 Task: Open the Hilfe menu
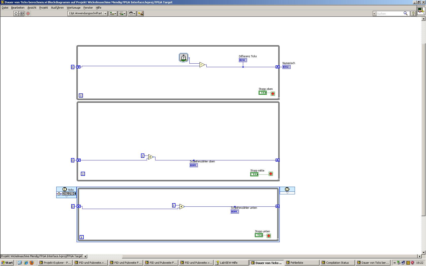point(99,8)
